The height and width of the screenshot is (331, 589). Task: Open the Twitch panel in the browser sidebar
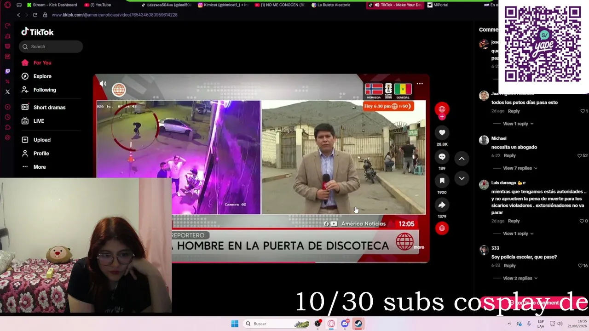point(7,71)
